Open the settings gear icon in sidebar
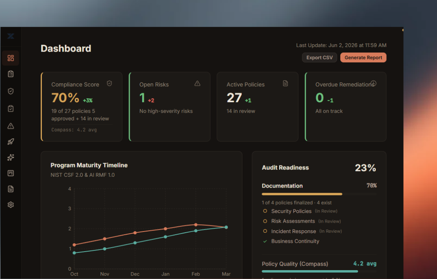The image size is (437, 279). (10, 205)
